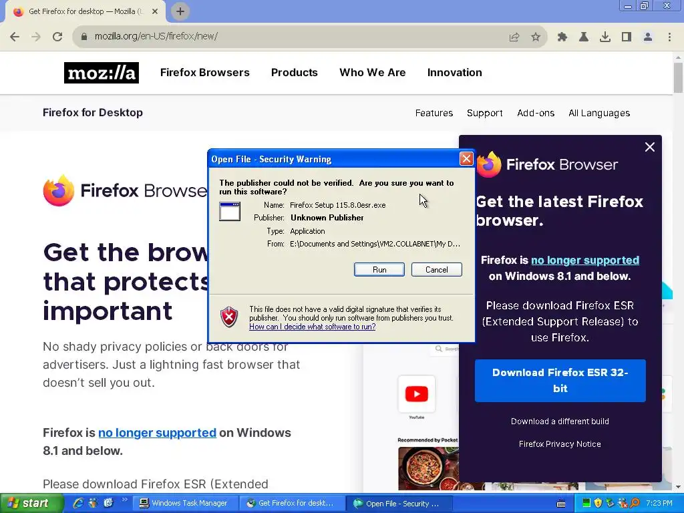Click the moz://a logo
The width and height of the screenshot is (684, 513).
coord(102,72)
